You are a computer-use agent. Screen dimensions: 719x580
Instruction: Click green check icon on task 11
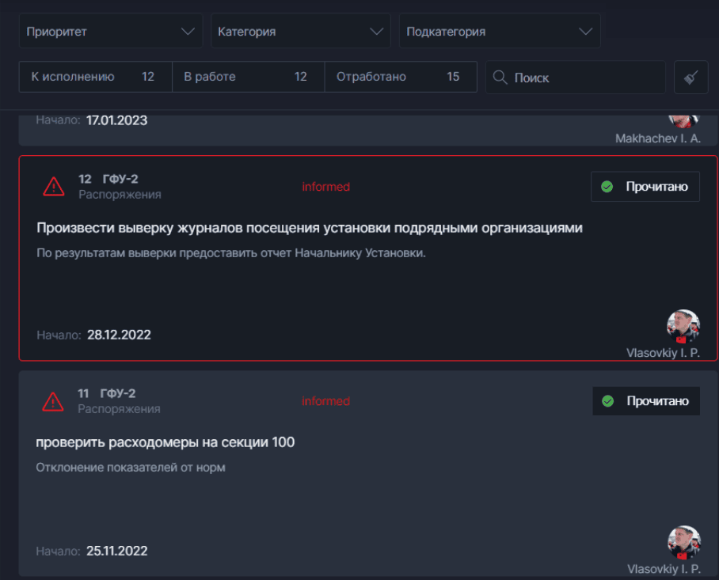(608, 401)
